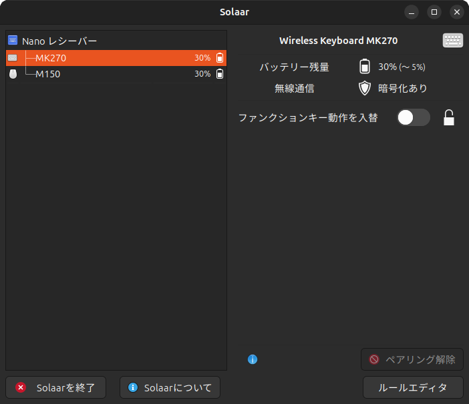
Task: Click the shield encryption icon
Action: pos(365,88)
